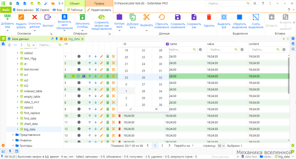
Task: Click Включить авто обновление icon
Action: (64, 17)
